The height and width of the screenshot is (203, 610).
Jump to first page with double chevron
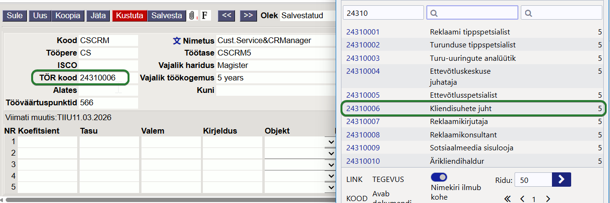(x=508, y=199)
